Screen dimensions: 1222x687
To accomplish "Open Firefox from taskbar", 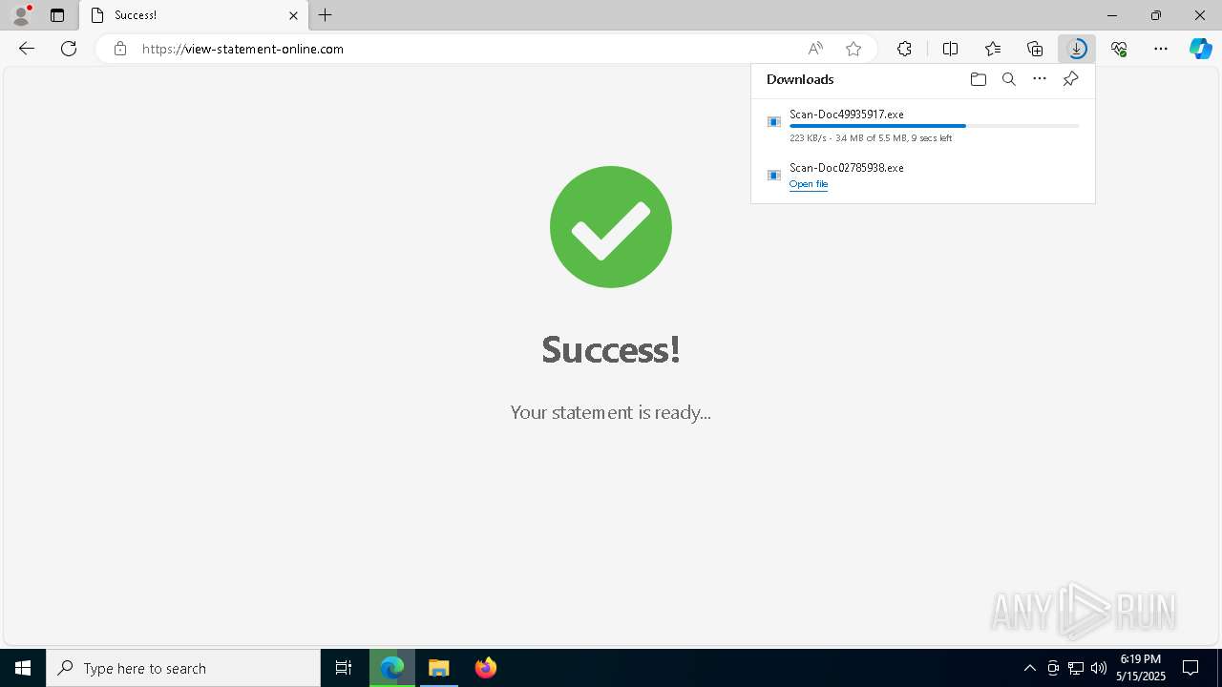I will pyautogui.click(x=486, y=668).
